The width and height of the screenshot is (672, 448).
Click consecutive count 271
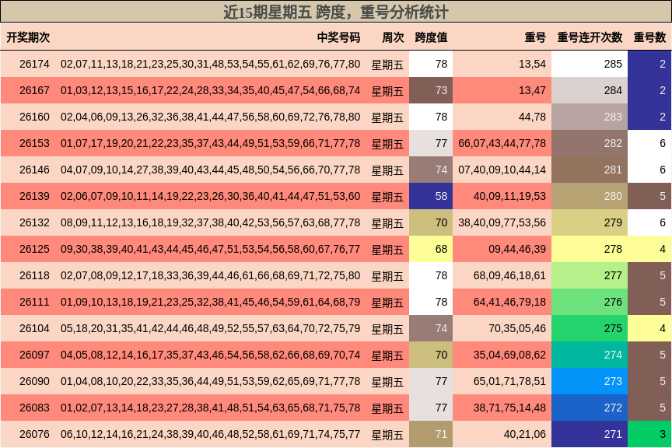590,434
